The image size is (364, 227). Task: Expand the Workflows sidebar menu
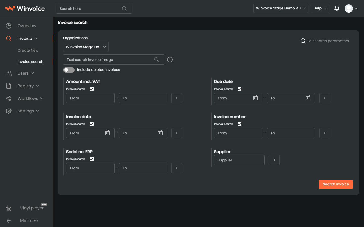coord(42,98)
